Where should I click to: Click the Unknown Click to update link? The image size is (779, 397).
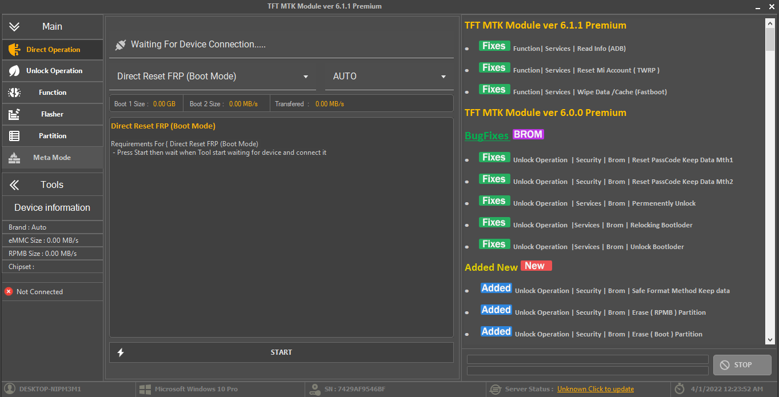click(x=596, y=389)
